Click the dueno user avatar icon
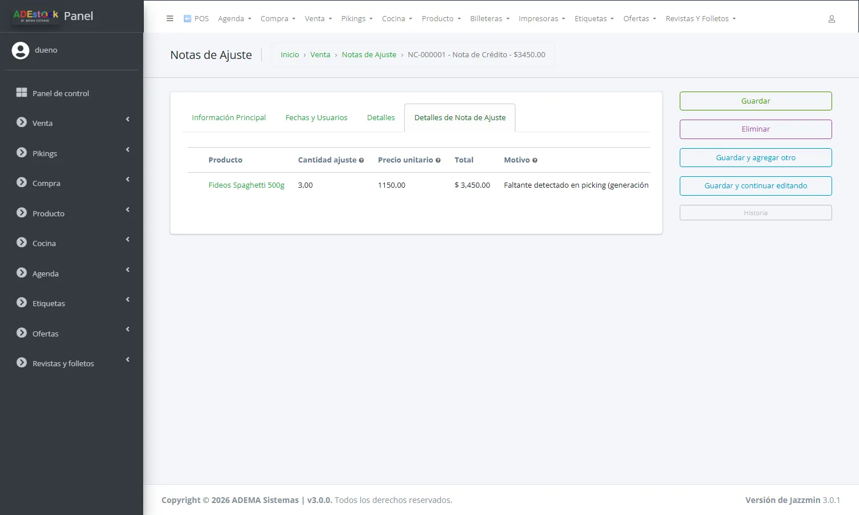 tap(21, 50)
